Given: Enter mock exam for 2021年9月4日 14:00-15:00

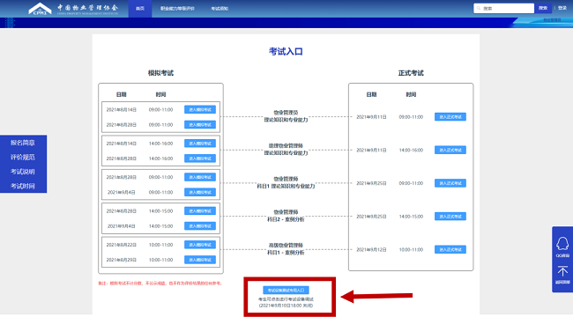Looking at the screenshot, I should point(200,226).
